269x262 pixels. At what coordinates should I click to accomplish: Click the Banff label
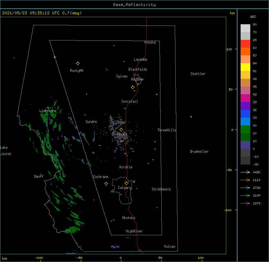pos(39,176)
